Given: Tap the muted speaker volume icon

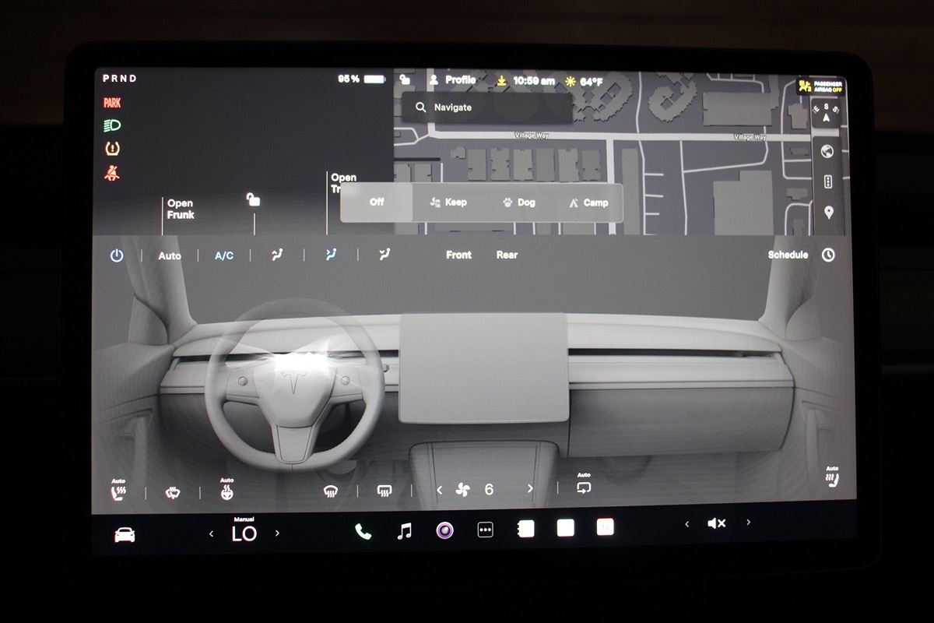Looking at the screenshot, I should tap(716, 523).
